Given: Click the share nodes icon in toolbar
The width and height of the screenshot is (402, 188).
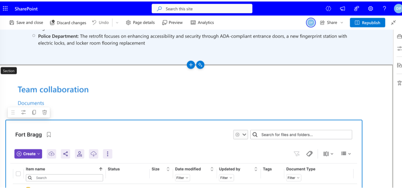Looking at the screenshot, I should point(66,154).
